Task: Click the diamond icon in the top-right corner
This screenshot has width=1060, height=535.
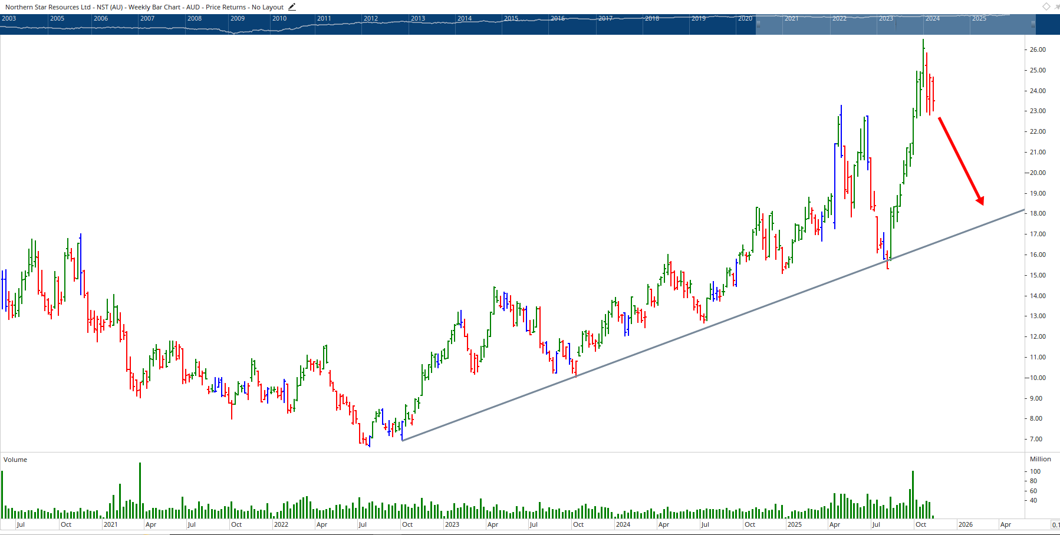Action: (x=1046, y=6)
